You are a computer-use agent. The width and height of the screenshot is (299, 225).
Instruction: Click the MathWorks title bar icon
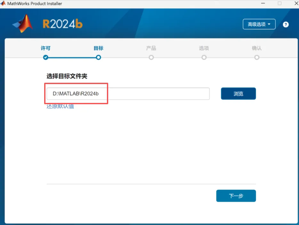(3, 4)
